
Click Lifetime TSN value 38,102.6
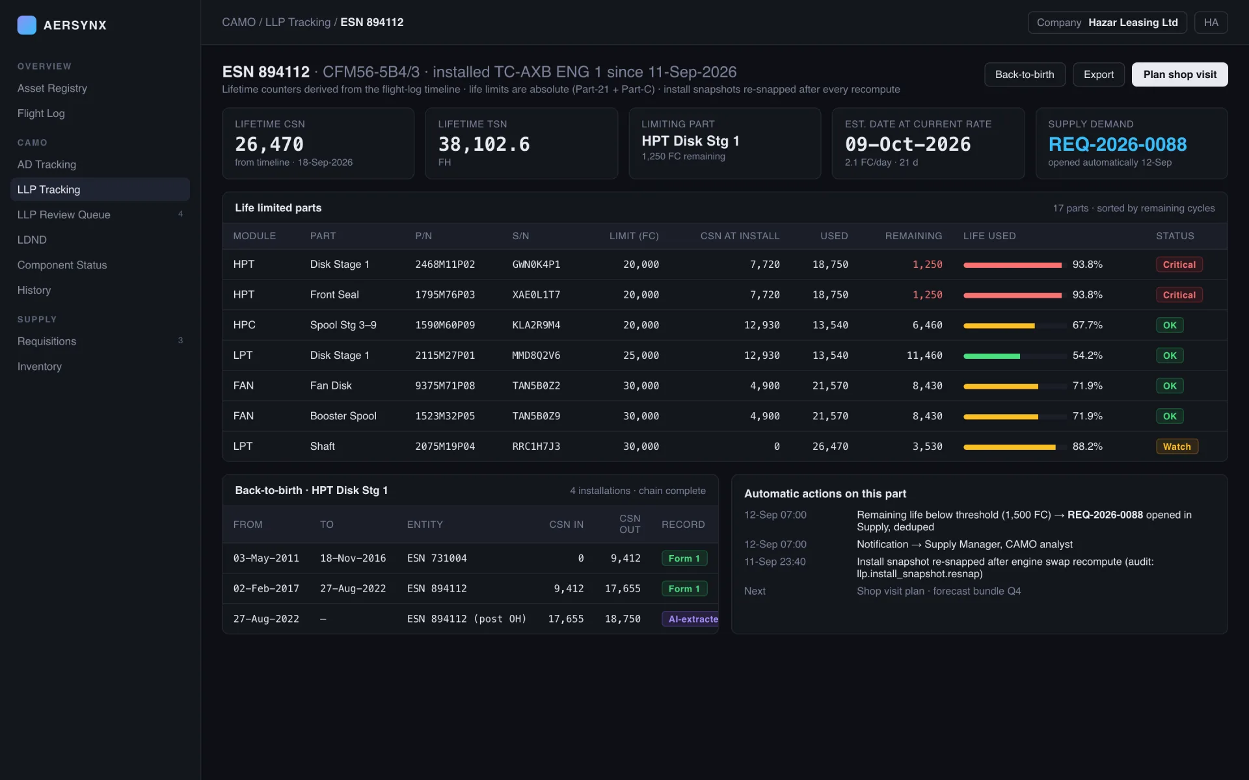coord(484,144)
